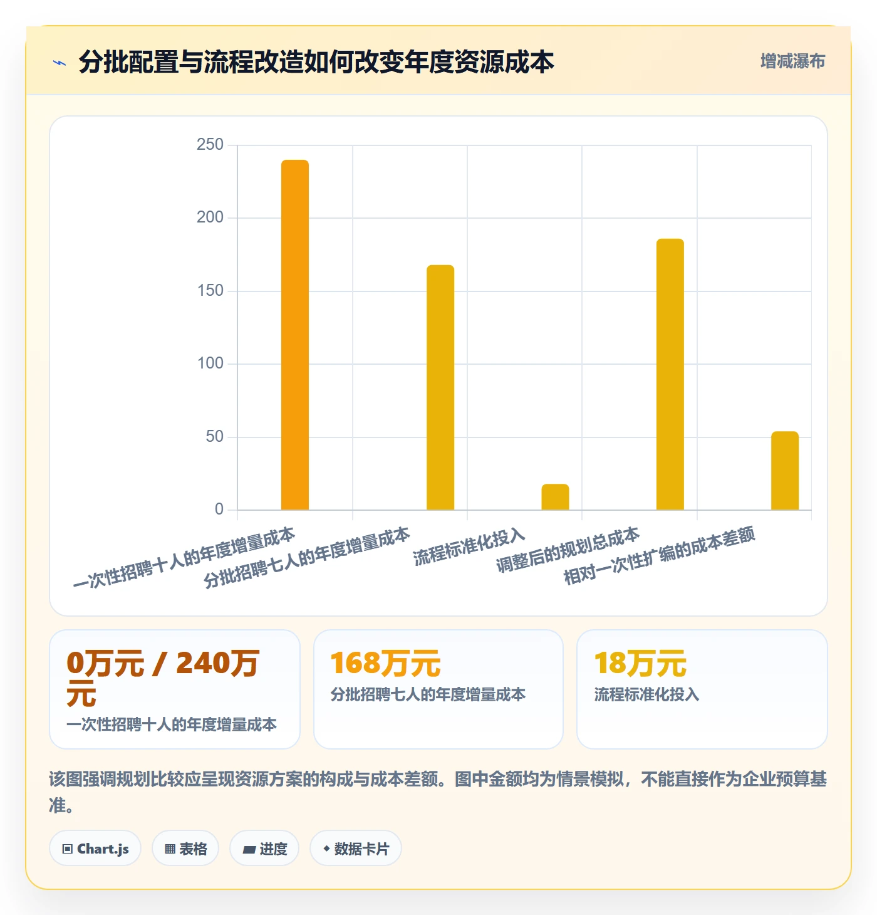Screen dimensions: 877x915
Task: Click the diamond icon in 数据卡片 chip
Action: [326, 849]
